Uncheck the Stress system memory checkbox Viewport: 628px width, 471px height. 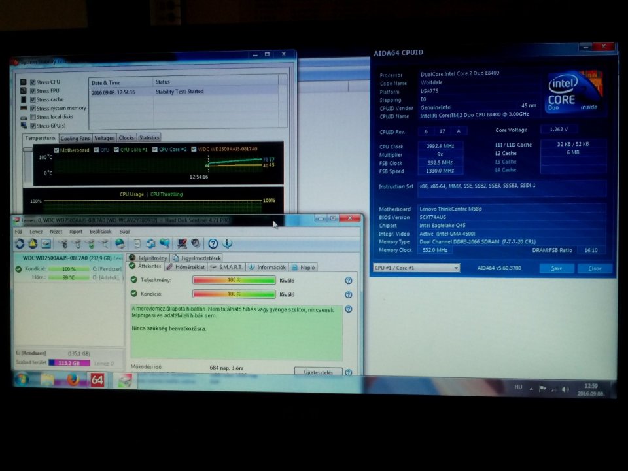(33, 109)
